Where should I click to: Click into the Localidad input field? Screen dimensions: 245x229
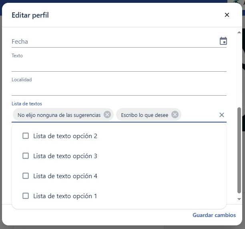pyautogui.click(x=119, y=89)
